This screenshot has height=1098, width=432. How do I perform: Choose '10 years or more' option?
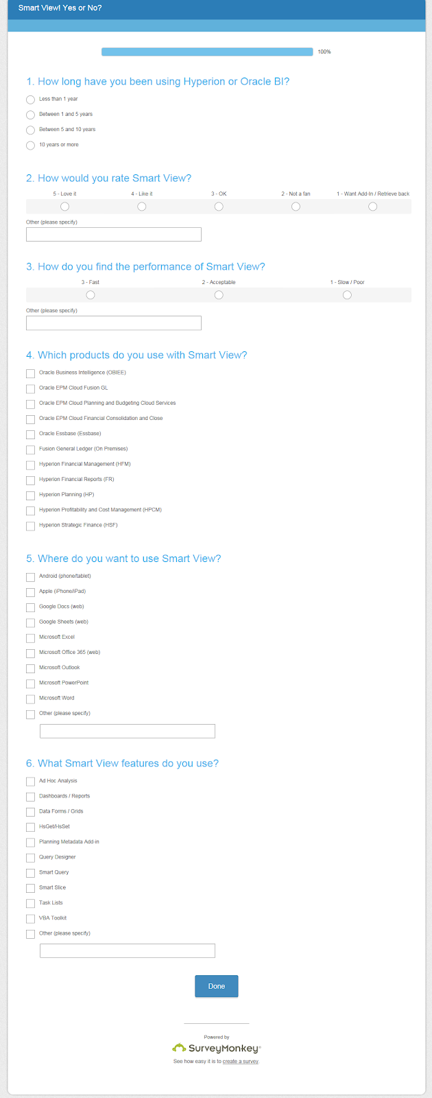(x=30, y=145)
